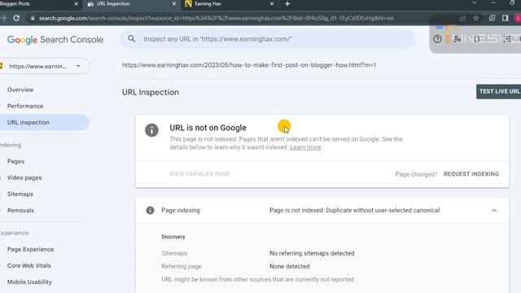Click the inspected earninghax.com URL text
521x293 pixels.
(248, 65)
